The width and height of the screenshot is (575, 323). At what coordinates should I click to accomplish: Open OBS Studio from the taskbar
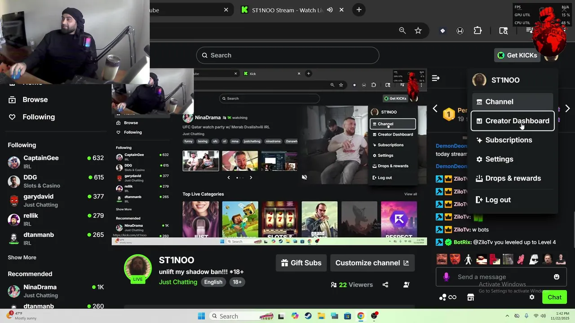point(374,316)
